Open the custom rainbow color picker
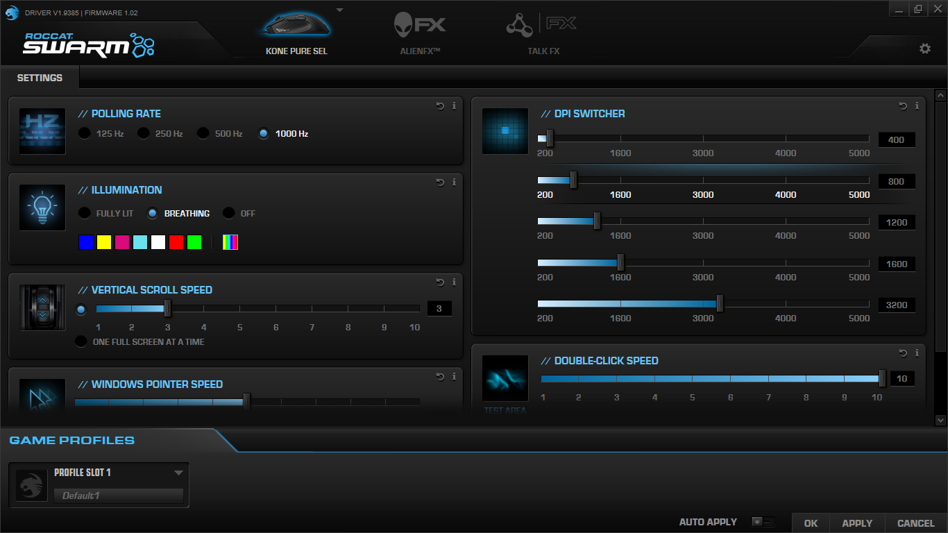The image size is (948, 533). pyautogui.click(x=230, y=242)
